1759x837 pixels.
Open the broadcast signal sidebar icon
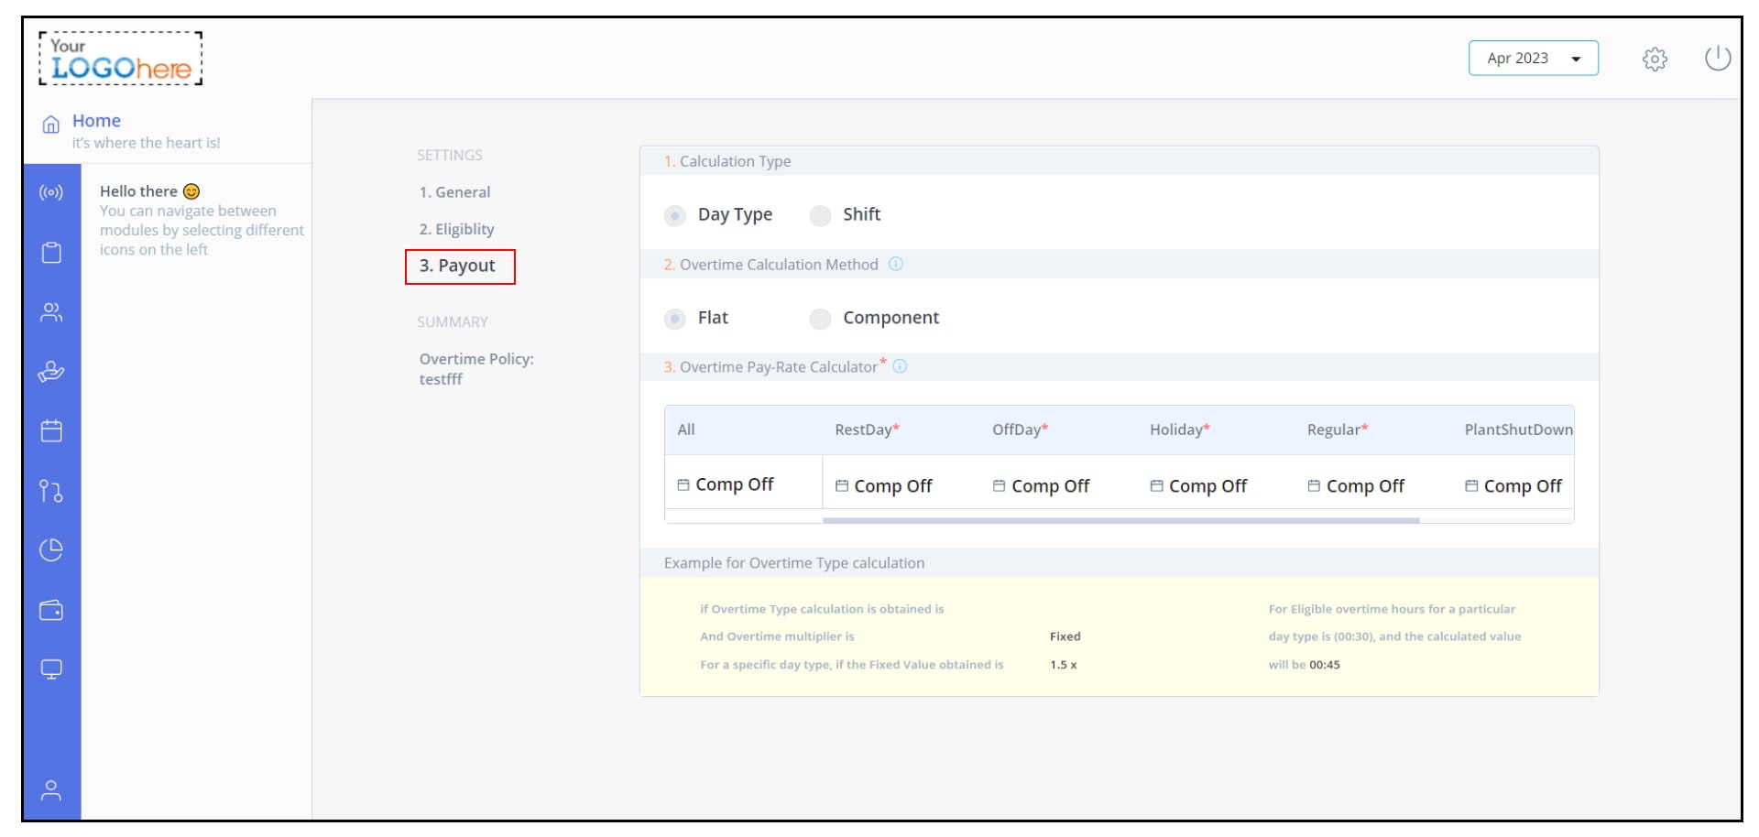click(51, 192)
